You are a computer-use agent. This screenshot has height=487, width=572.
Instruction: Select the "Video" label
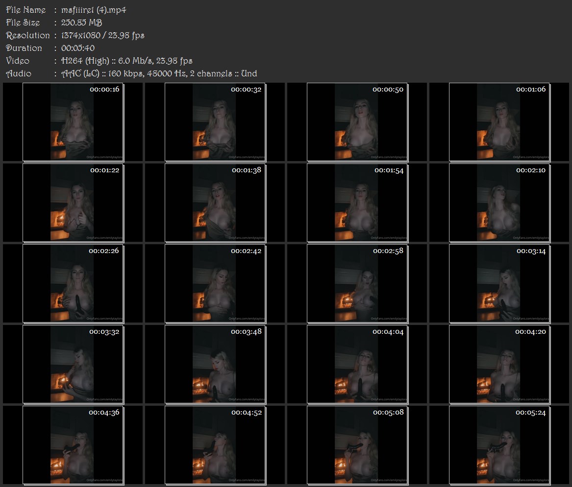click(18, 61)
